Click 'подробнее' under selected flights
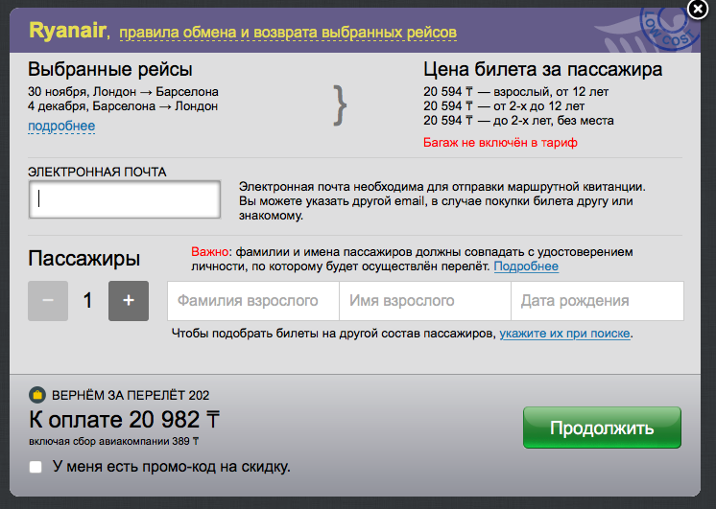The image size is (716, 509). [61, 126]
